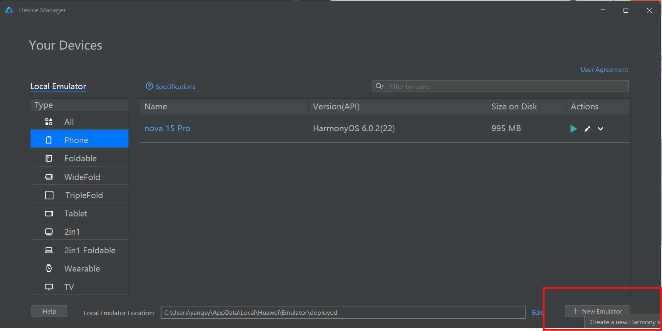Click the New Emulator button
Screen dimensions: 662x331
597,311
